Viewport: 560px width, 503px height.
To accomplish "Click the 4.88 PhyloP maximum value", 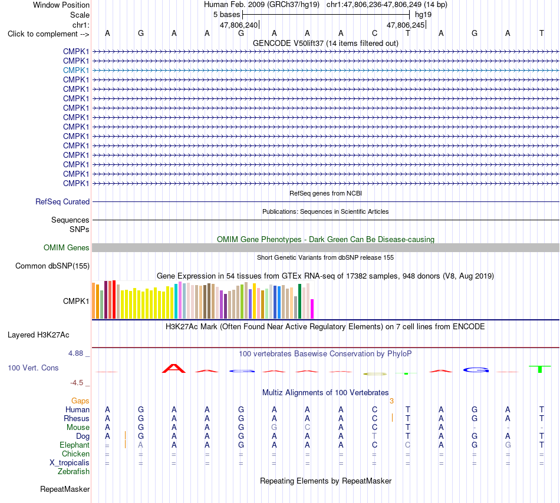I will pos(75,353).
